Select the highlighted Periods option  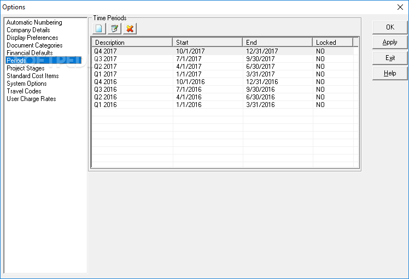pyautogui.click(x=44, y=61)
